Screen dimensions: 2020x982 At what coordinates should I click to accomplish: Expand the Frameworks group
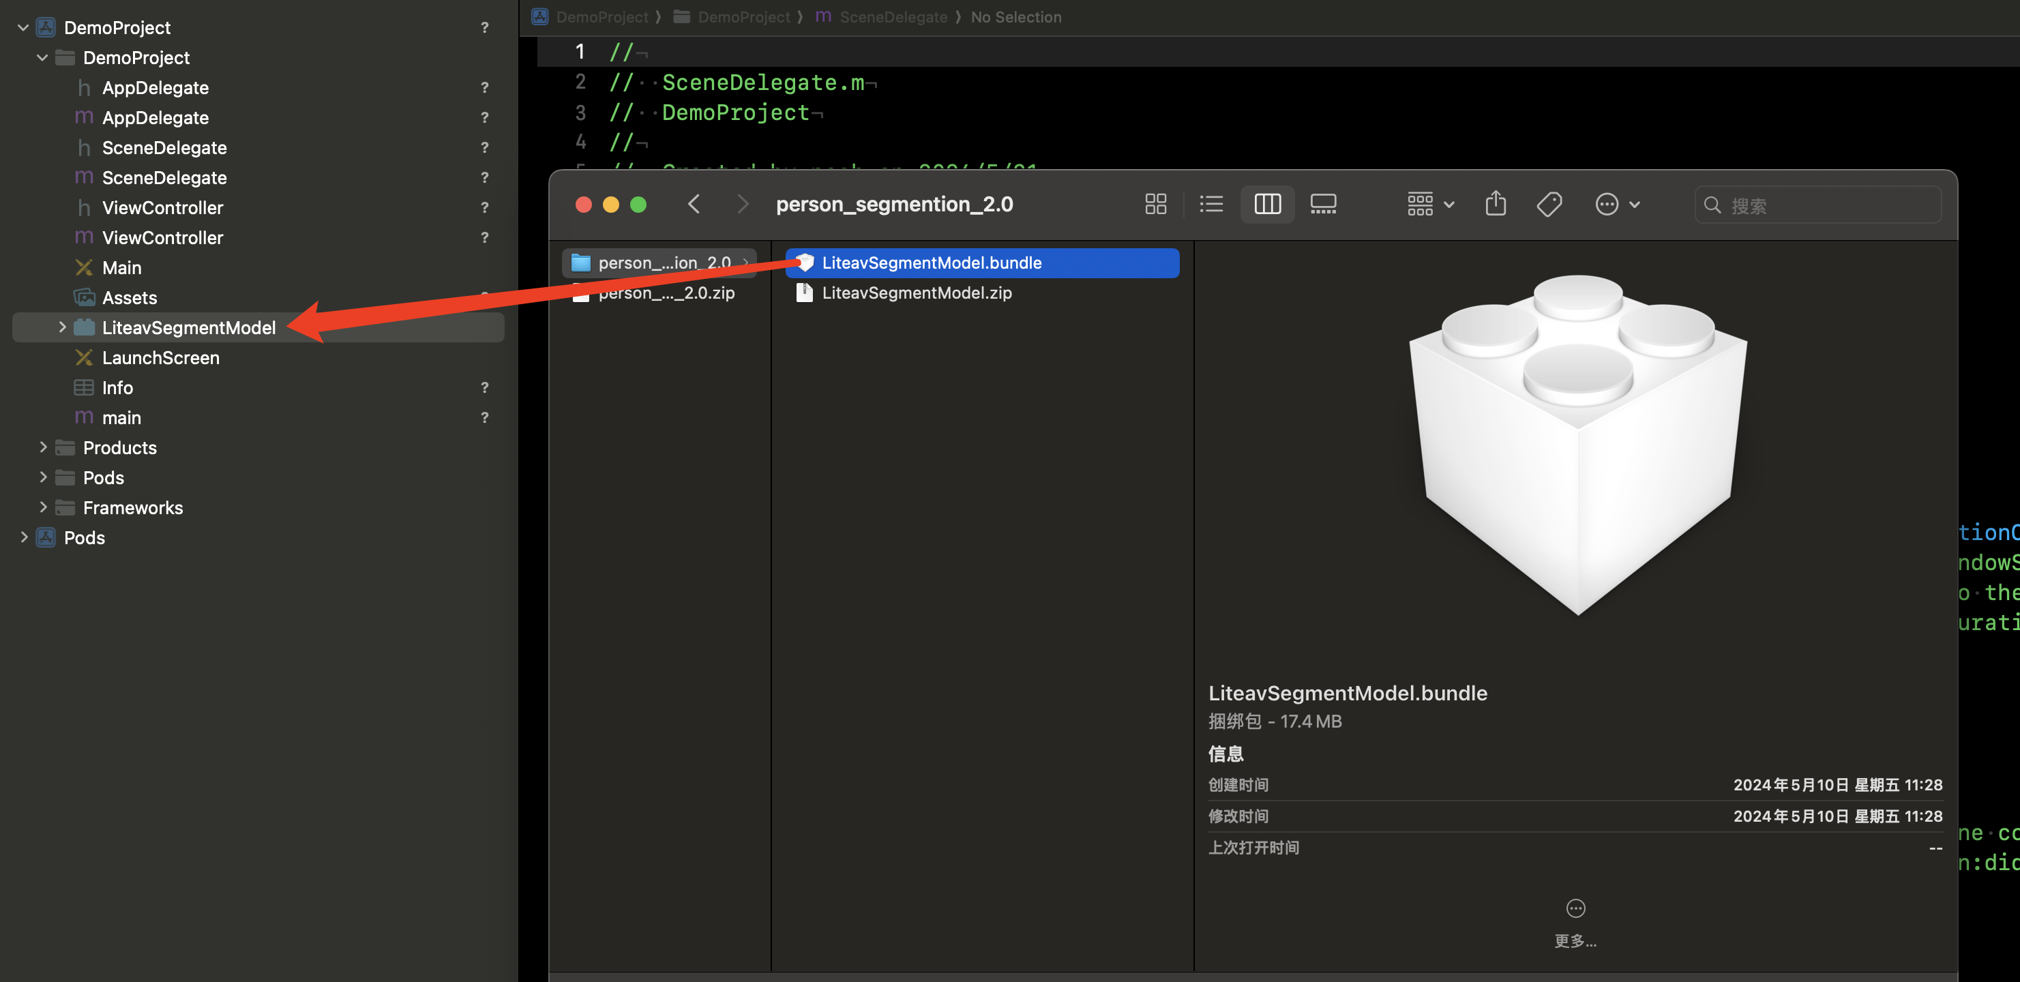click(43, 507)
